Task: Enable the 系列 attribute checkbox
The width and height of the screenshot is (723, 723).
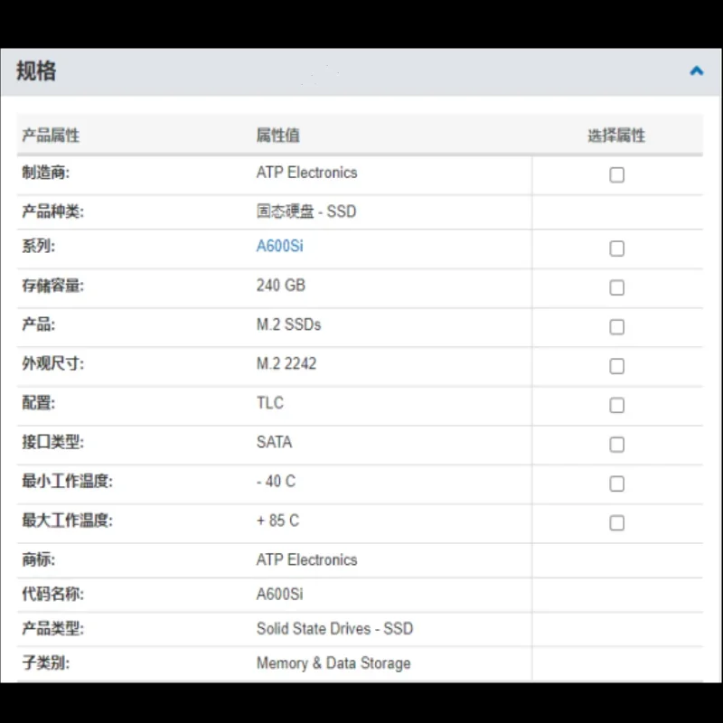Action: point(616,249)
